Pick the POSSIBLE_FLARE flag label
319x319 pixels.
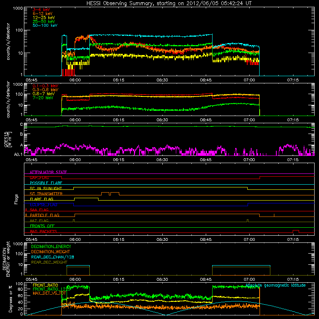pos(46,183)
